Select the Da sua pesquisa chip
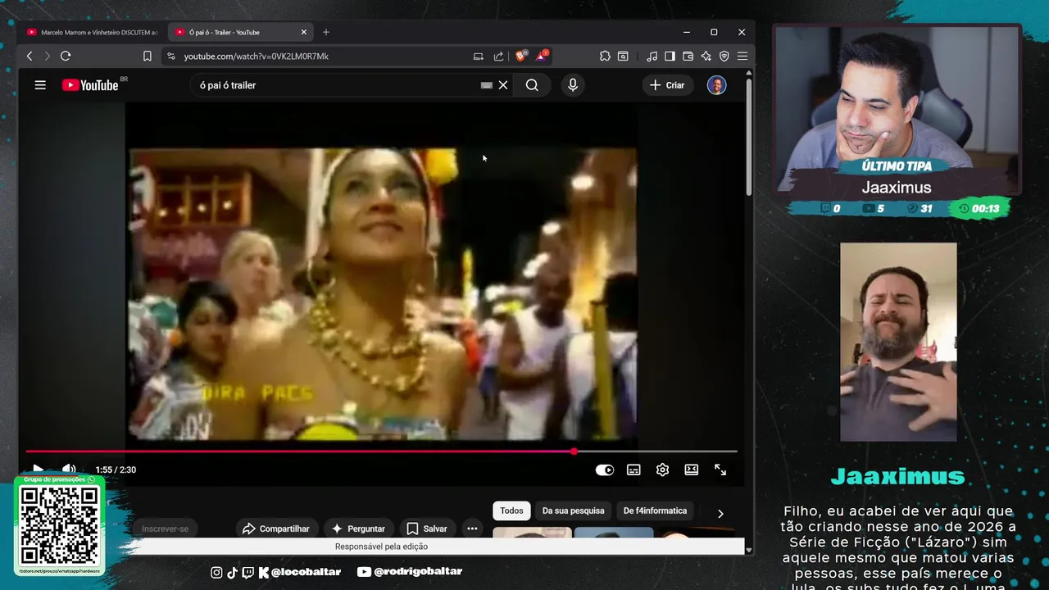Screen dimensions: 1049x590 (573, 511)
